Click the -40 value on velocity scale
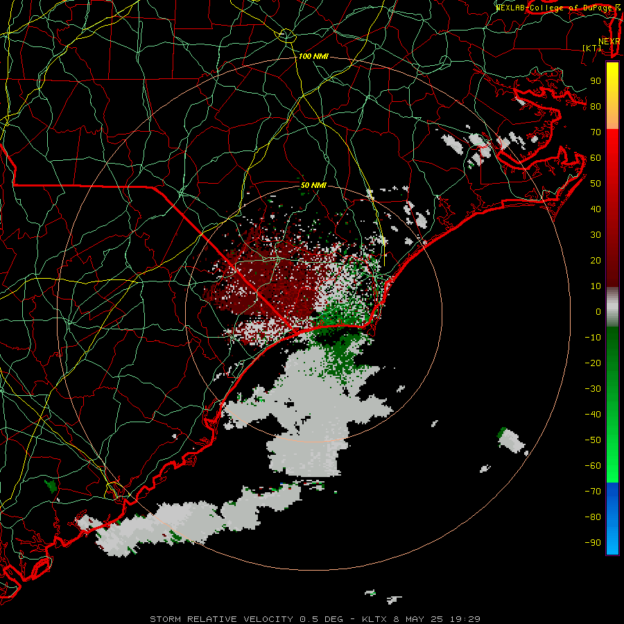This screenshot has width=624, height=624. [593, 415]
